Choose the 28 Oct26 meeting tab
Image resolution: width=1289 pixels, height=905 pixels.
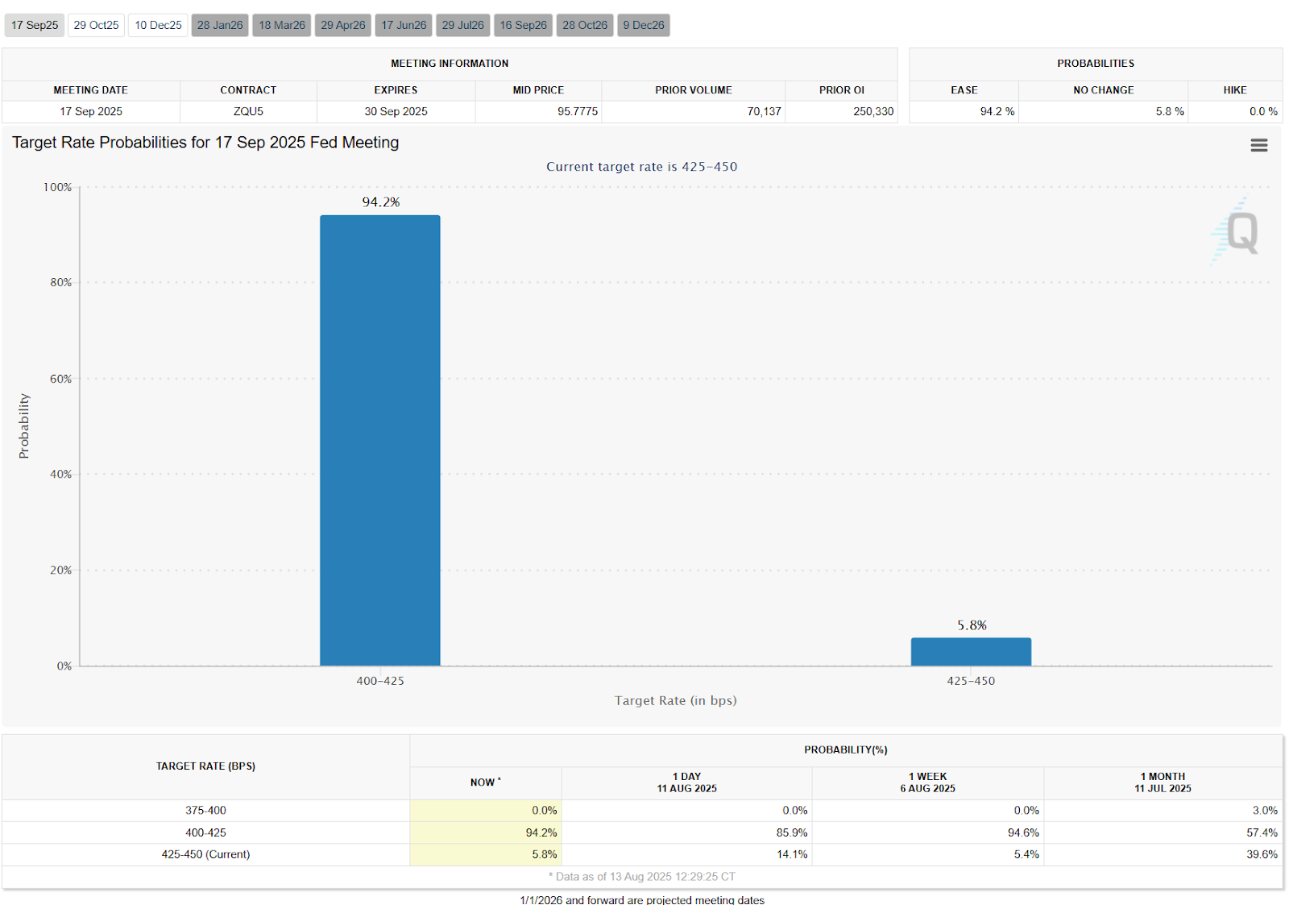585,25
